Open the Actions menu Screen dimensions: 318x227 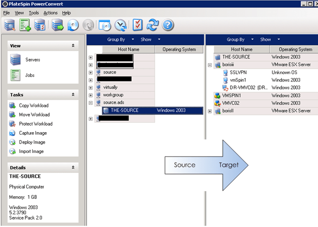click(x=50, y=12)
